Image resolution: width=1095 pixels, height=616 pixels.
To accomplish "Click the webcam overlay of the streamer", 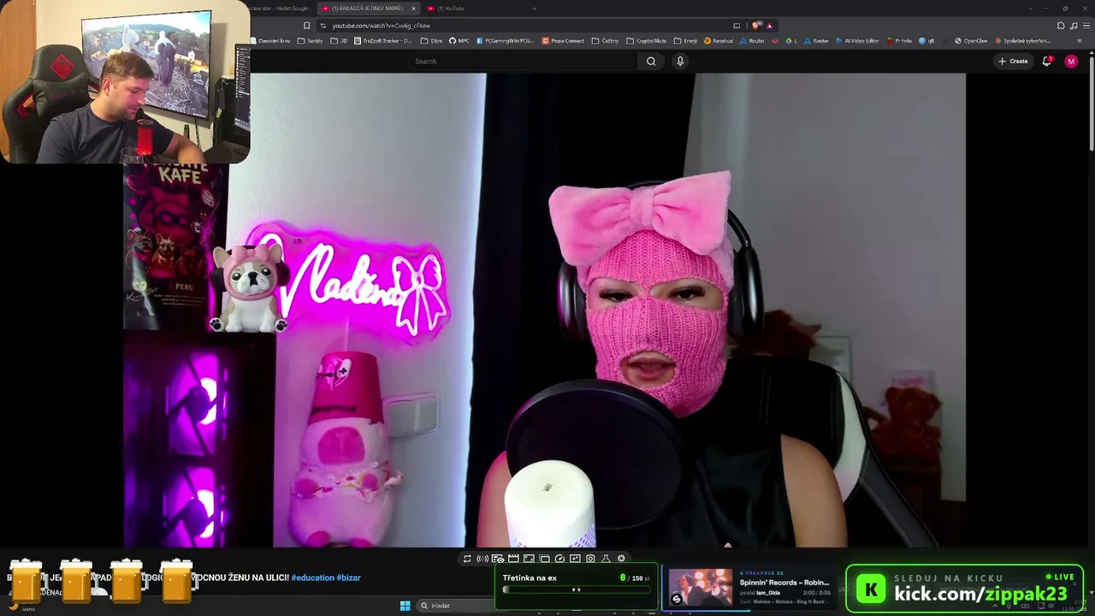I will [125, 81].
